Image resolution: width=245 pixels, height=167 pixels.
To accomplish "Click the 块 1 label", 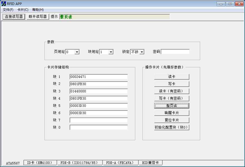I will [x=57, y=77].
